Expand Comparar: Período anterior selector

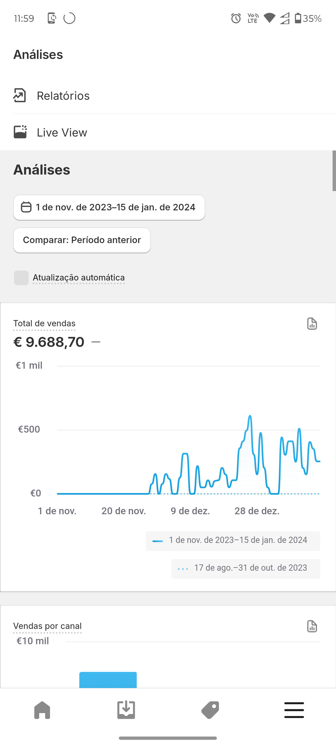pyautogui.click(x=82, y=240)
